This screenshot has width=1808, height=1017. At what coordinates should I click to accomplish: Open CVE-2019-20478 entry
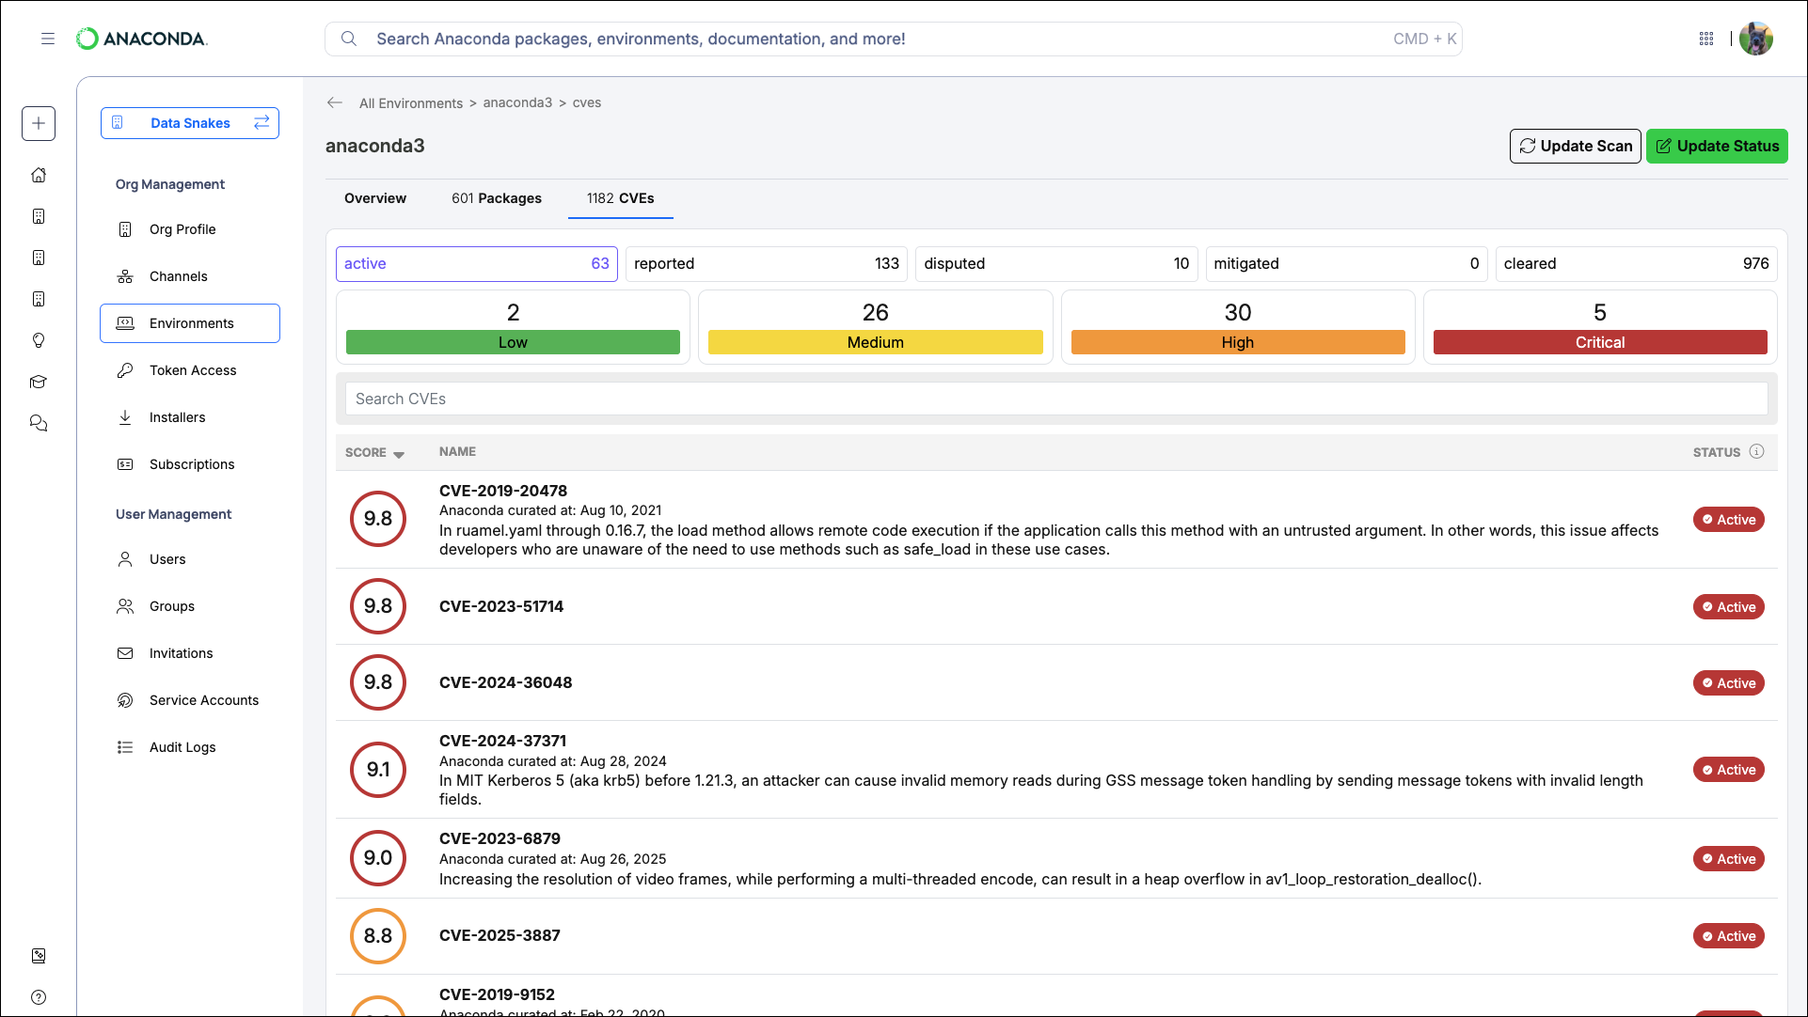503,491
